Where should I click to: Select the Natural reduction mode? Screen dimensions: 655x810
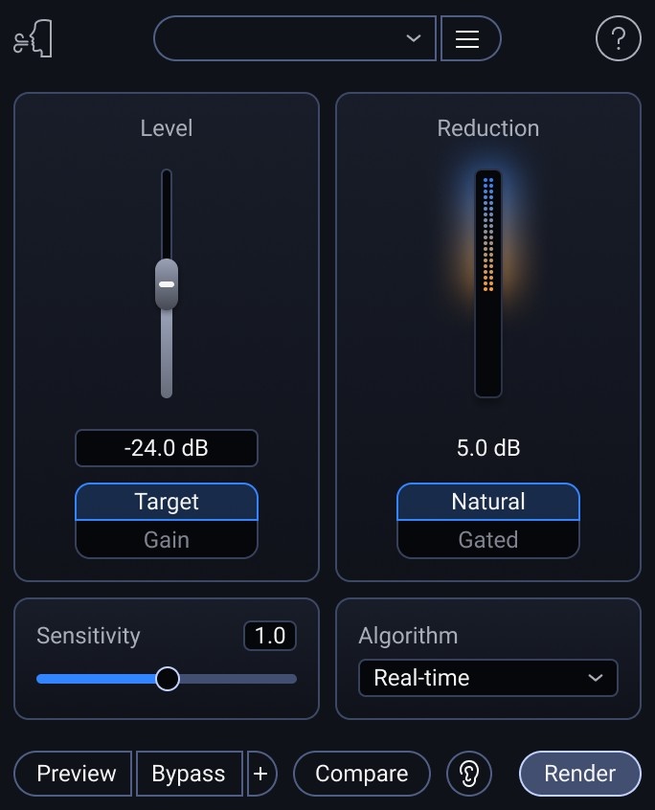tap(487, 501)
